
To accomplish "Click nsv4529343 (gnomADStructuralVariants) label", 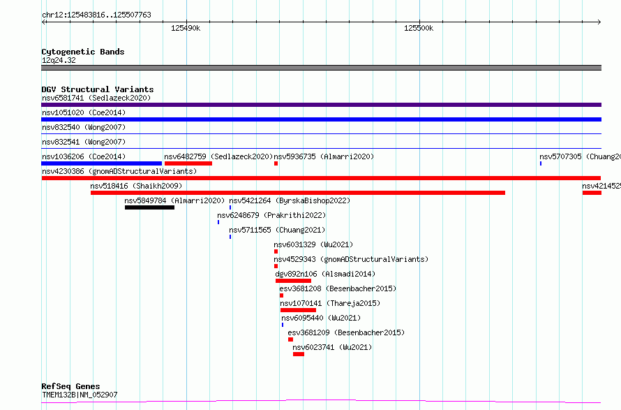I will coord(351,259).
